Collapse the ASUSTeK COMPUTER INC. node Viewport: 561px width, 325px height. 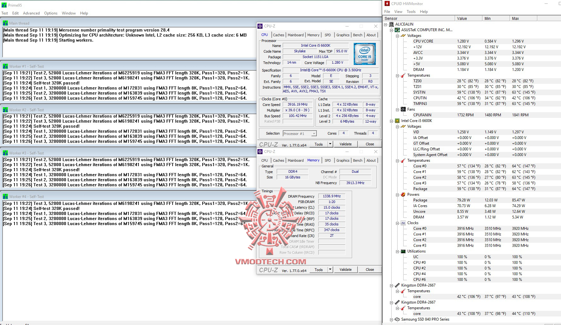point(392,30)
